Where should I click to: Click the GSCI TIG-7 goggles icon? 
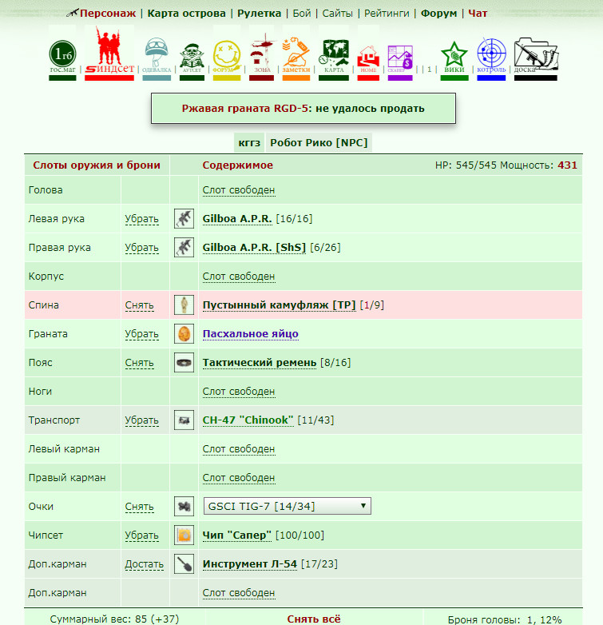pos(184,506)
